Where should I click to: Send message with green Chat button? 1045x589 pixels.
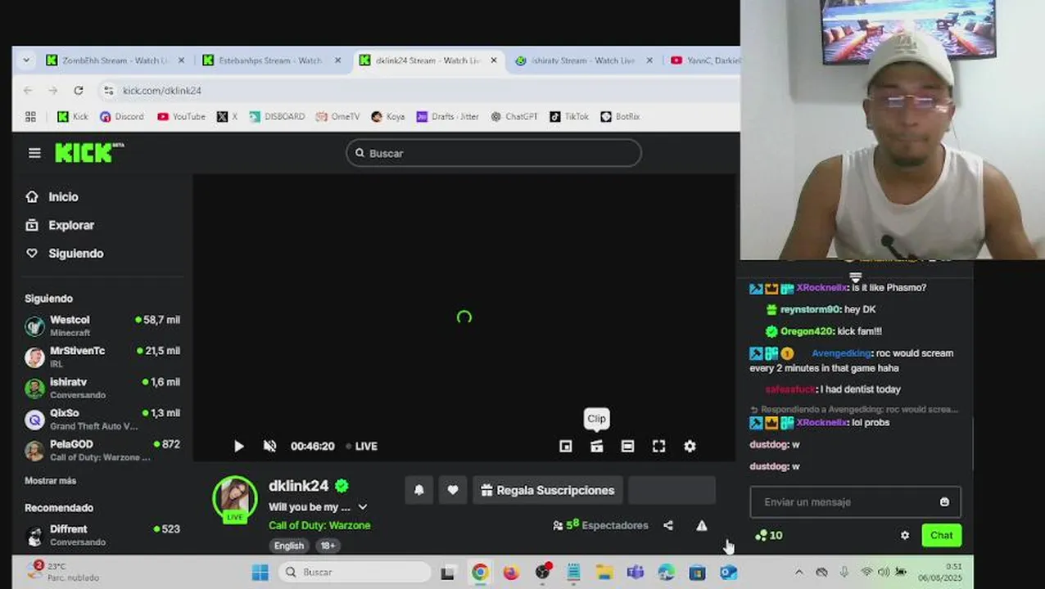point(941,535)
